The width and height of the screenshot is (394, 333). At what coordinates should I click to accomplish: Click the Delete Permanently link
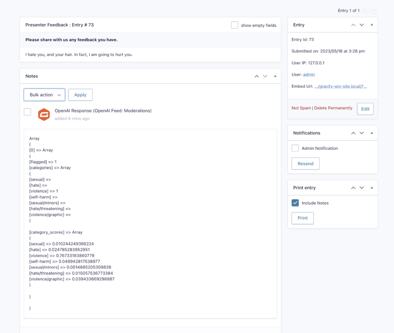click(x=333, y=108)
